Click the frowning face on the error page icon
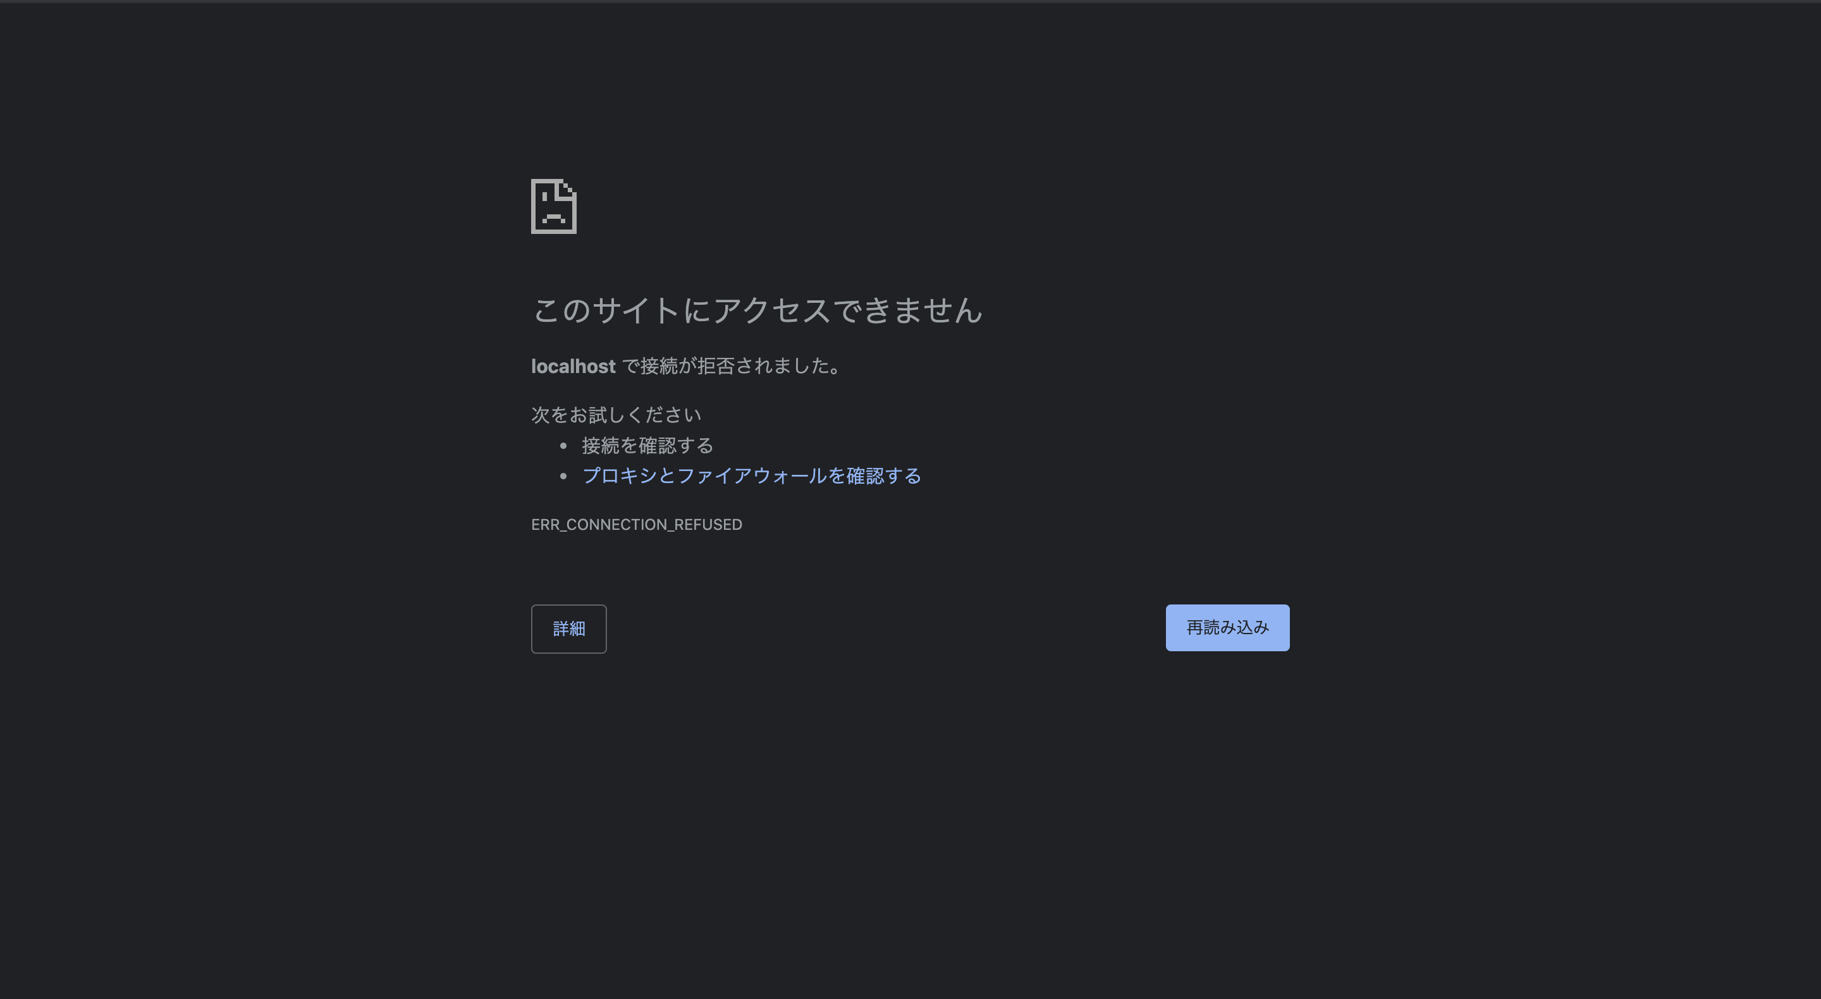Viewport: 1821px width, 999px height. [x=553, y=212]
